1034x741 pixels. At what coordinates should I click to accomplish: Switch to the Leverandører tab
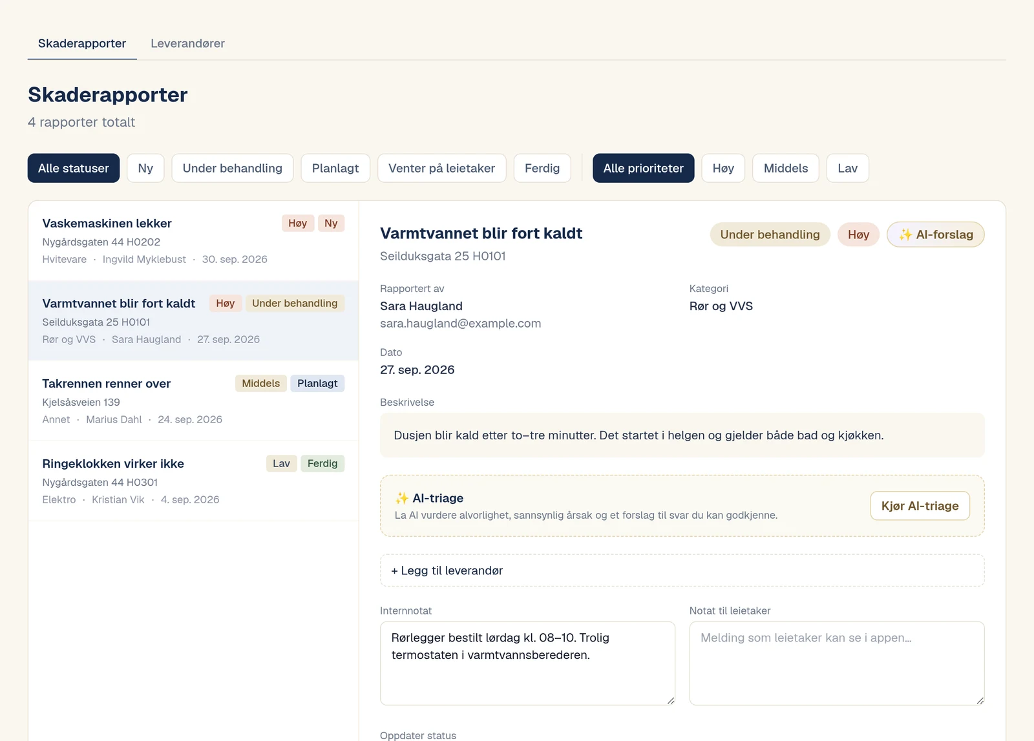coord(187,43)
